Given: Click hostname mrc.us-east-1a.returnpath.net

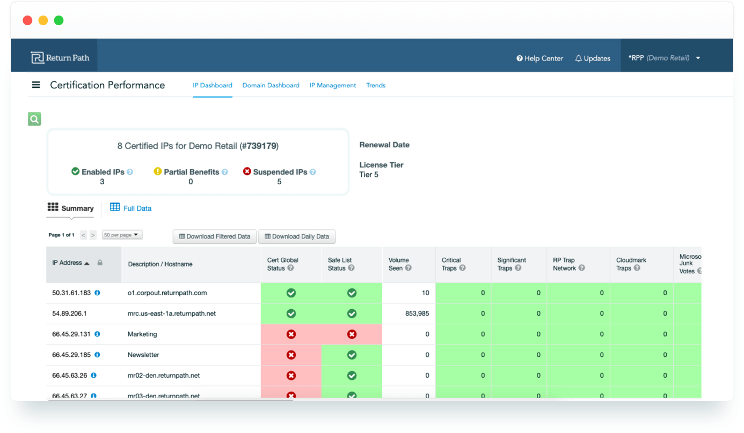Looking at the screenshot, I should point(172,313).
